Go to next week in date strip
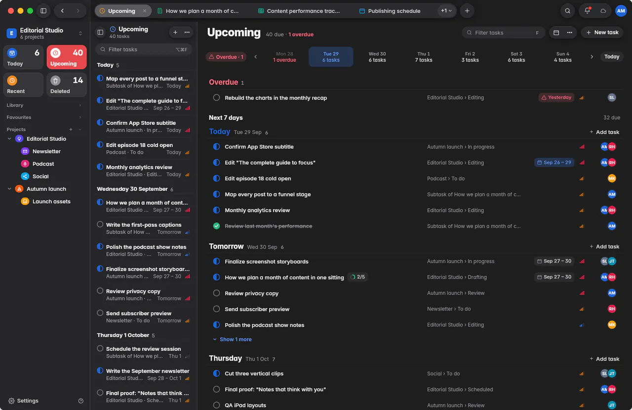Viewport: 632px width, 410px height. pyautogui.click(x=592, y=57)
